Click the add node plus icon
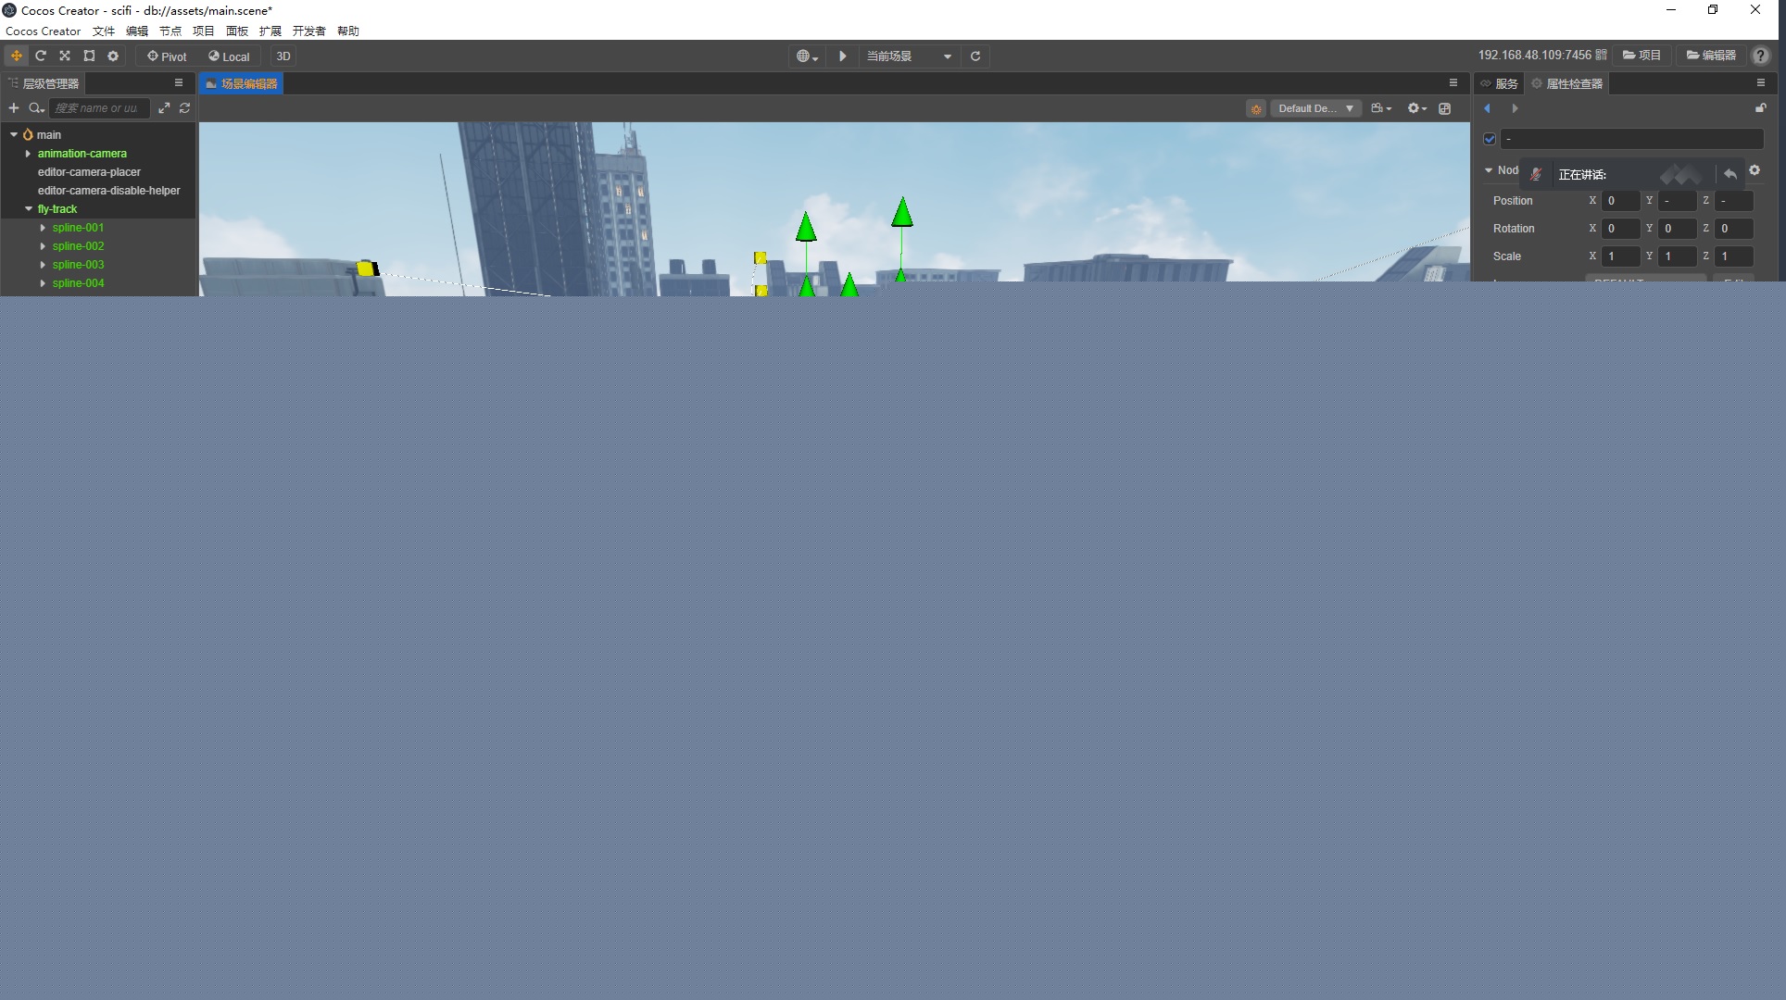The width and height of the screenshot is (1786, 1000). tap(14, 108)
